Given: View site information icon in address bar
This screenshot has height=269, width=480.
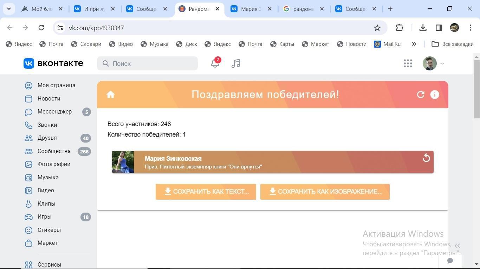Looking at the screenshot, I should [60, 28].
